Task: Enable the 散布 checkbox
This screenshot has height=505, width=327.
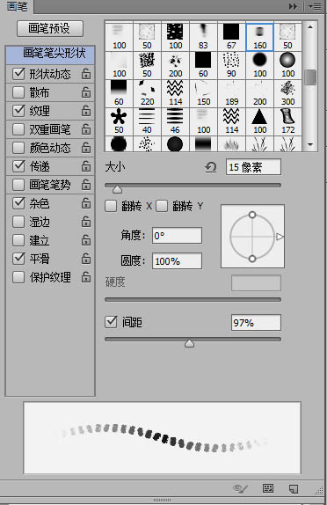Action: pyautogui.click(x=18, y=92)
